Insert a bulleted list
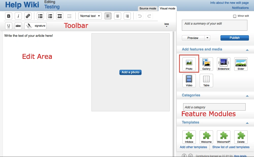This screenshot has width=254, height=157. (40, 16)
